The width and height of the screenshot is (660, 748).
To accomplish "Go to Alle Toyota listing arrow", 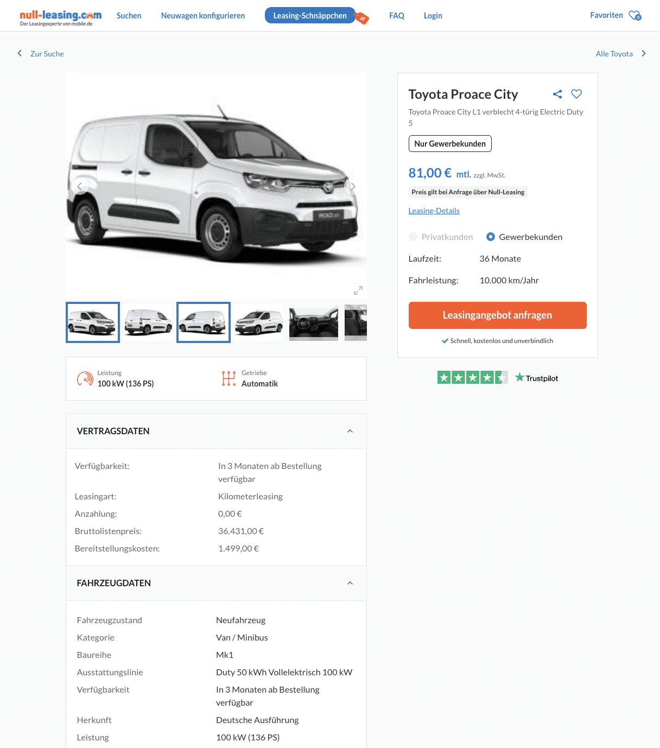I will (x=644, y=54).
